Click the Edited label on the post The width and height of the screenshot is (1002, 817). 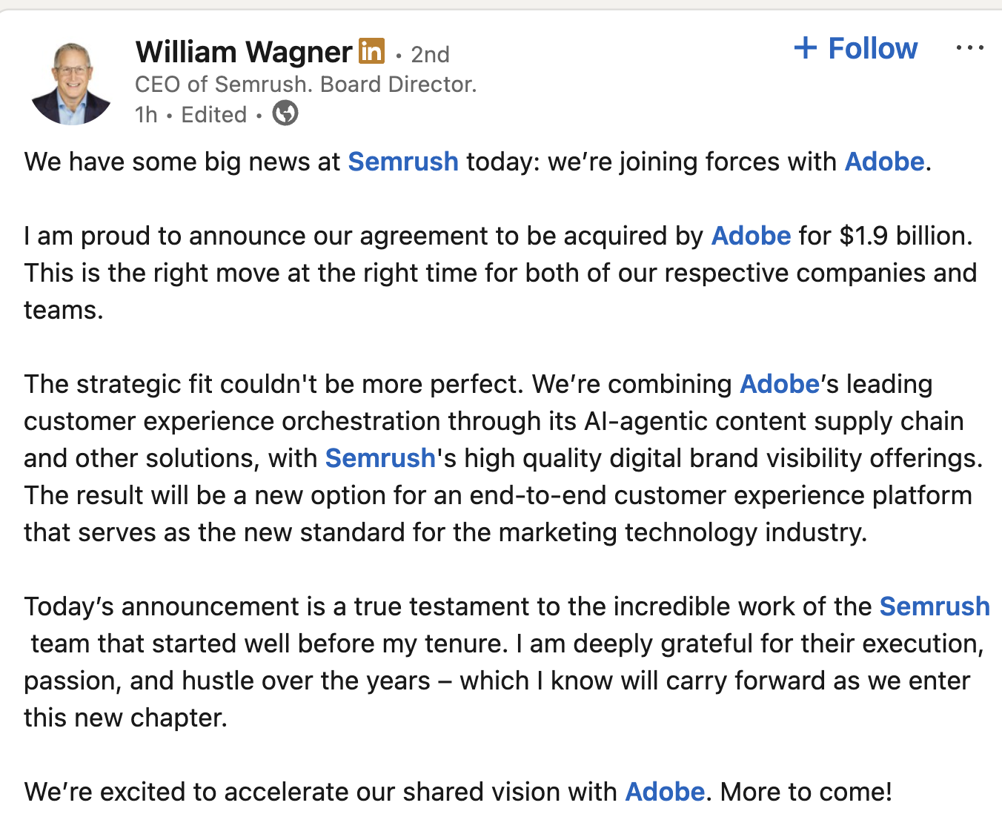tap(213, 114)
